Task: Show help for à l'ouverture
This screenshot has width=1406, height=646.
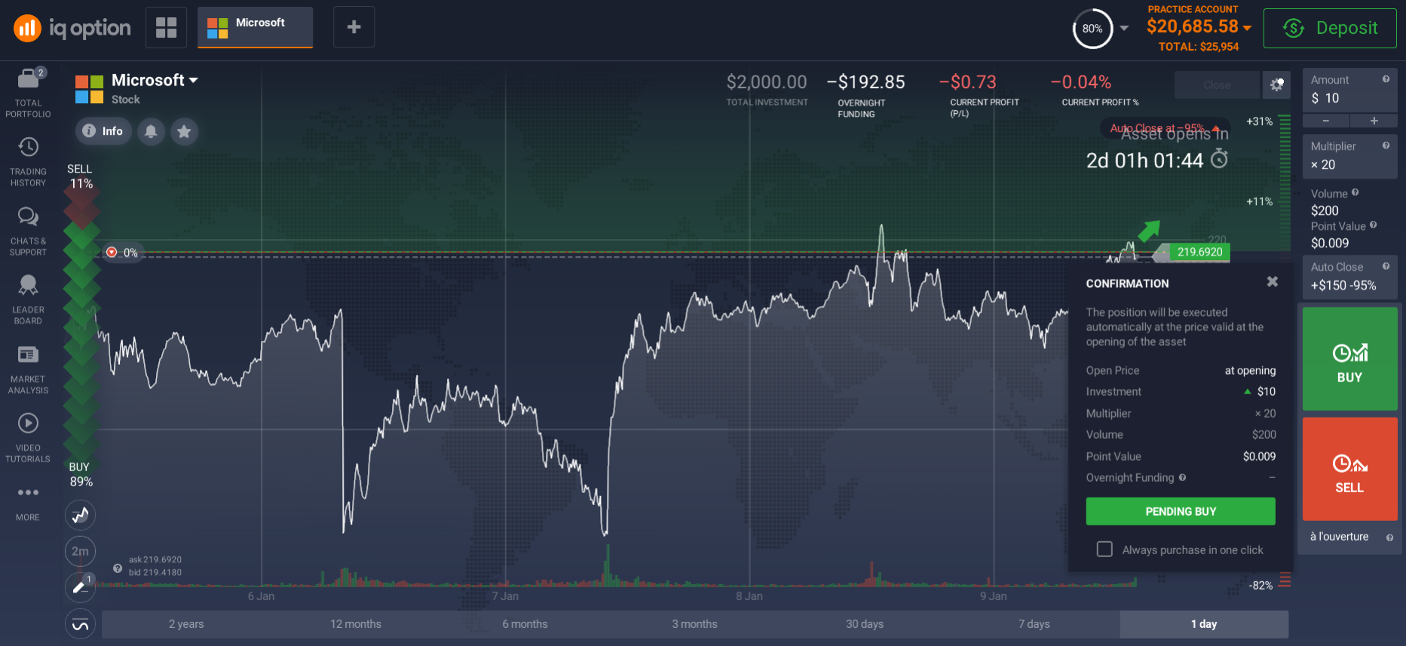Action: click(1389, 537)
